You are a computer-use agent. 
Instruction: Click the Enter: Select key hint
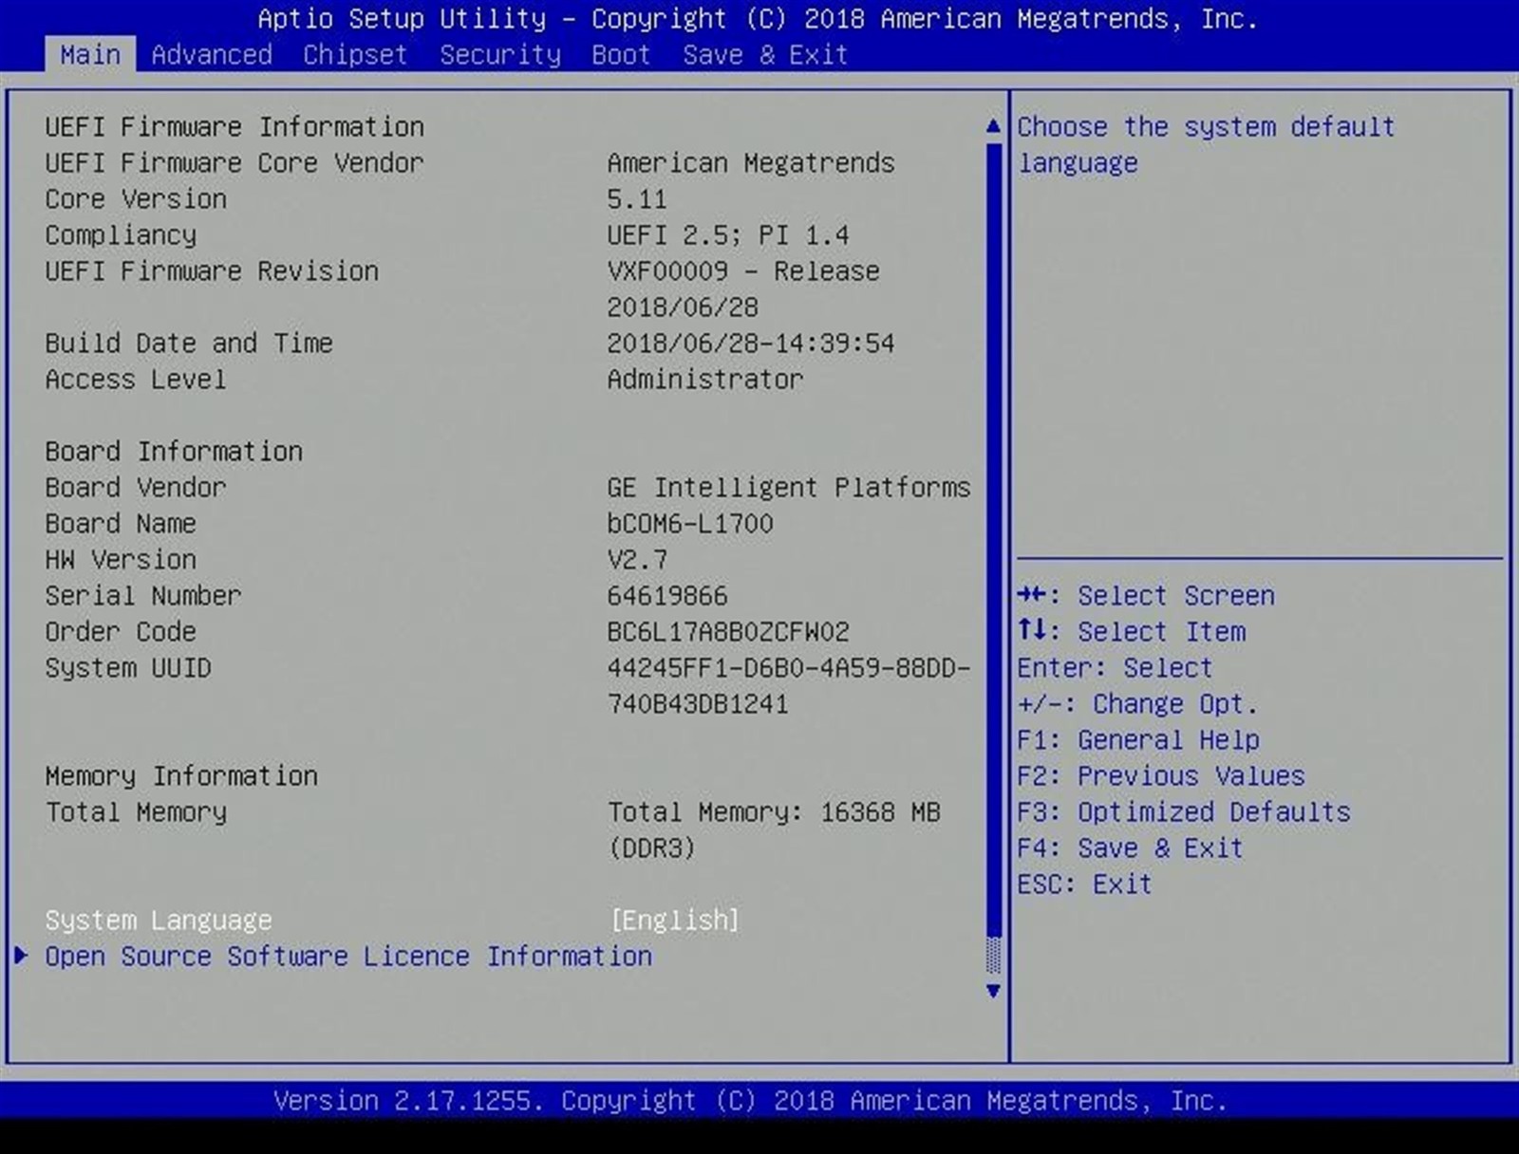[x=1115, y=667]
